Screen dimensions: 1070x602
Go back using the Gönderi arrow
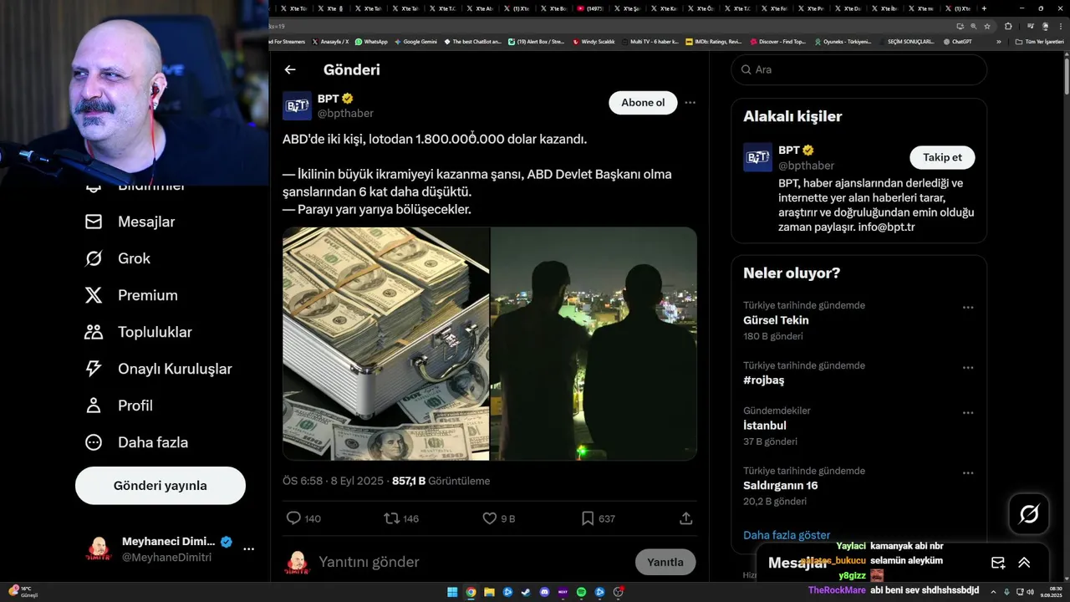click(290, 69)
